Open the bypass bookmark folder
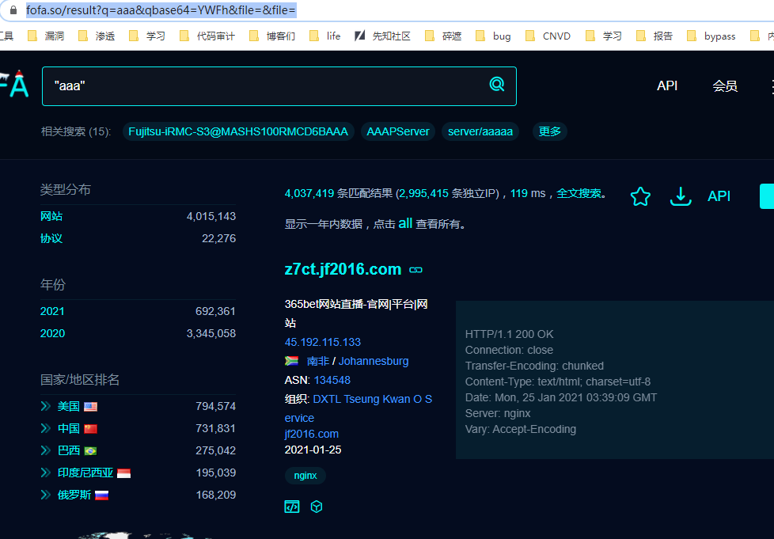The image size is (774, 539). (711, 36)
